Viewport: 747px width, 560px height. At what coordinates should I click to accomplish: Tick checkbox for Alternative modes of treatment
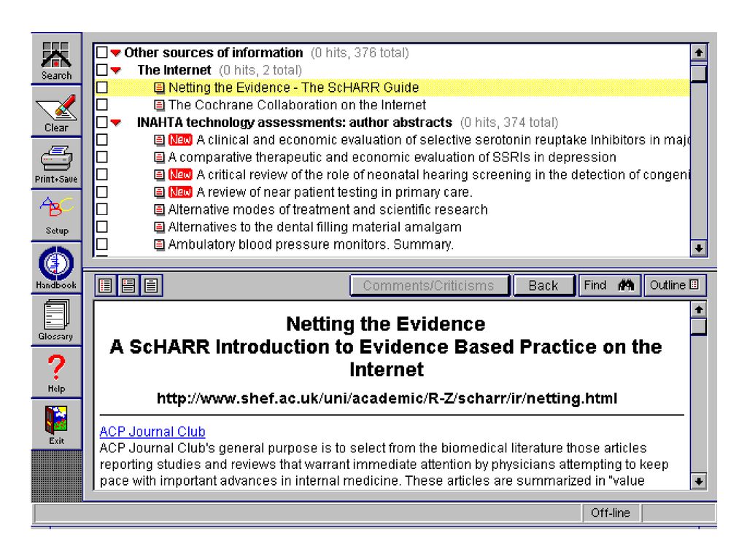[x=102, y=209]
